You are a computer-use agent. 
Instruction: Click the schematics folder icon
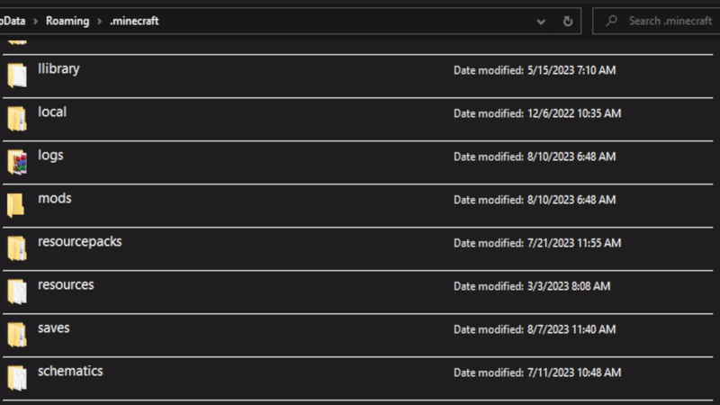point(16,378)
